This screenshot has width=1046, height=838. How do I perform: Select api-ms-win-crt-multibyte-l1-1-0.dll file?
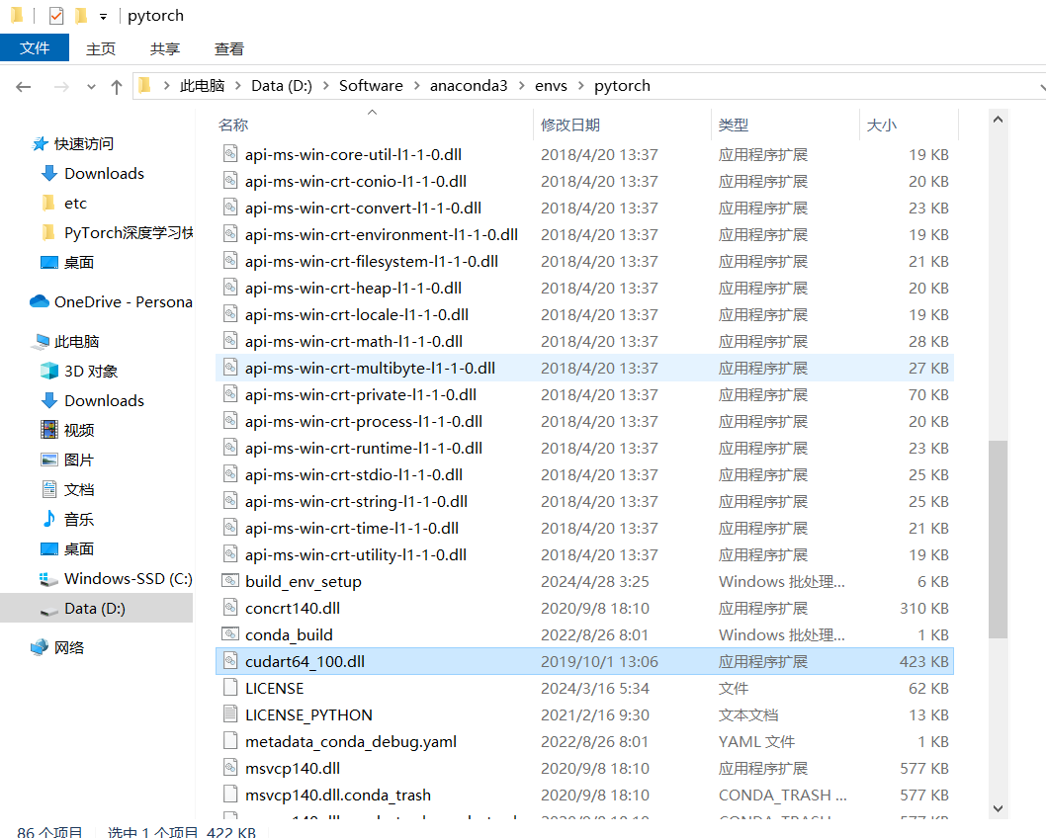[584, 368]
